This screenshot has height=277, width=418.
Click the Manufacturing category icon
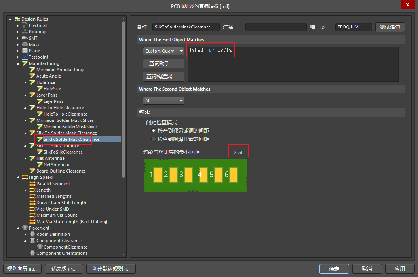tap(25, 63)
